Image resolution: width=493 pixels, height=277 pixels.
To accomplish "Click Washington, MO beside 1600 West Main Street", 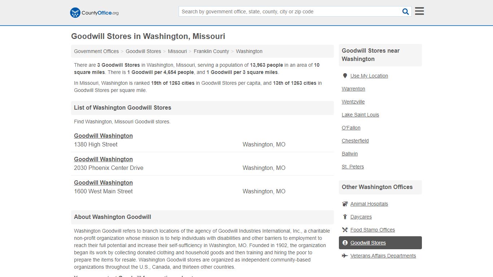I will coord(264,191).
